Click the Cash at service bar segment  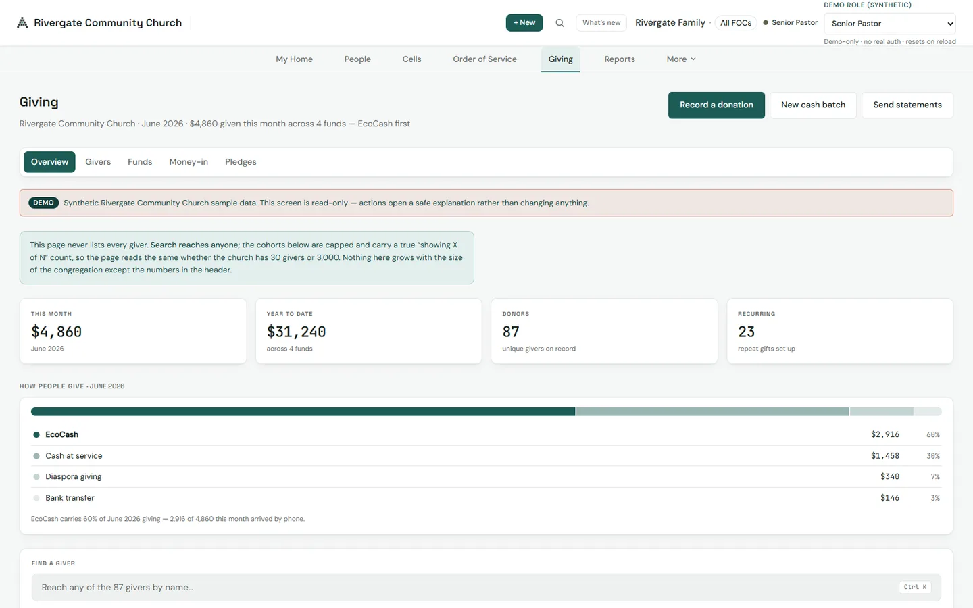click(x=712, y=411)
